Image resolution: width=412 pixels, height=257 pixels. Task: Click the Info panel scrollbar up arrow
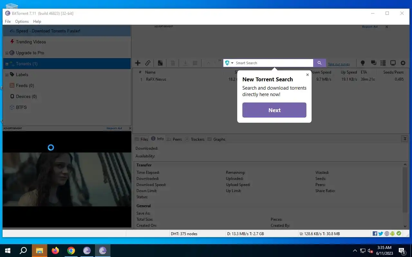point(405,164)
